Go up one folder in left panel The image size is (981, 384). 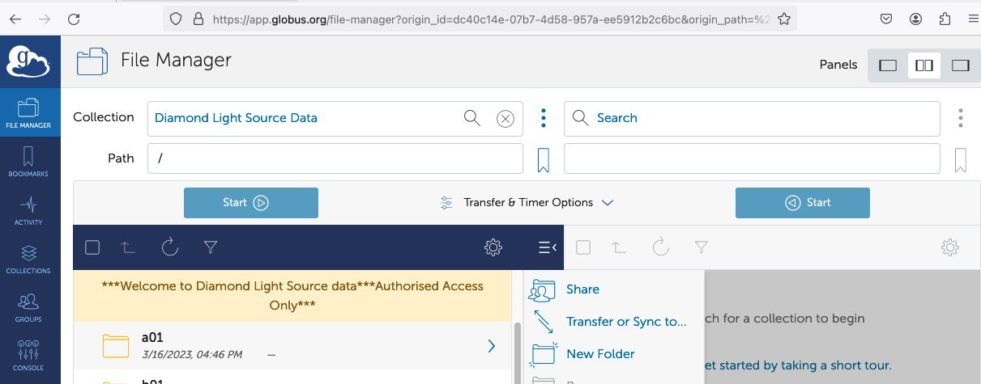point(128,247)
